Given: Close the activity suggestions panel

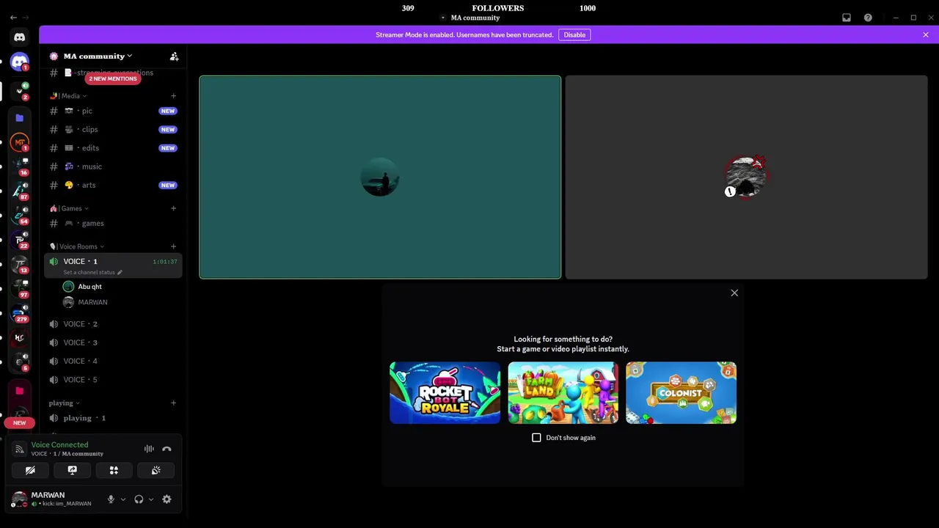Looking at the screenshot, I should click(734, 293).
